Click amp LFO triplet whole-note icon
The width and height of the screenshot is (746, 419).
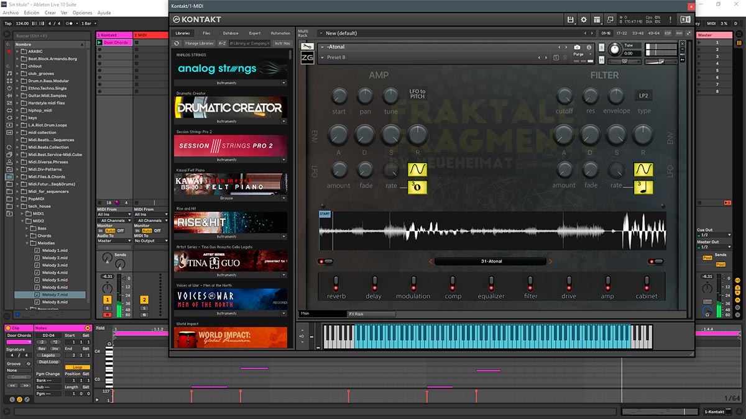click(417, 187)
